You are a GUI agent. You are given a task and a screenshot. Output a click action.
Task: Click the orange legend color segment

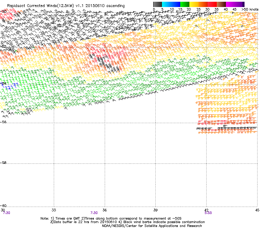tap(203, 4)
